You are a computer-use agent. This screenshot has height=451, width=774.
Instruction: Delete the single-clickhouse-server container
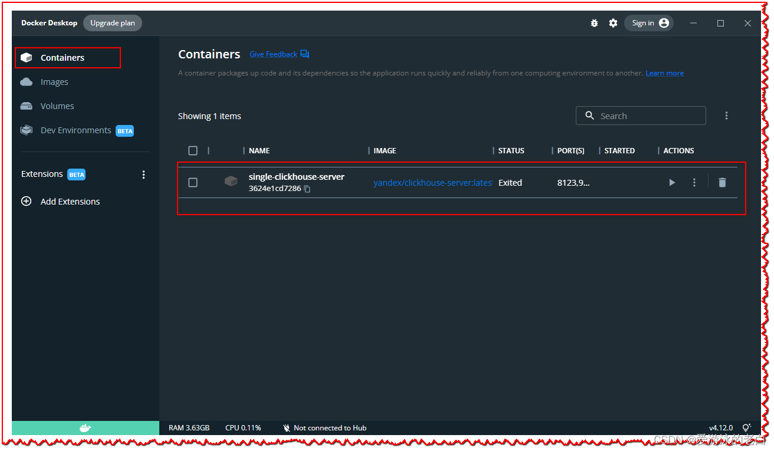click(x=722, y=183)
